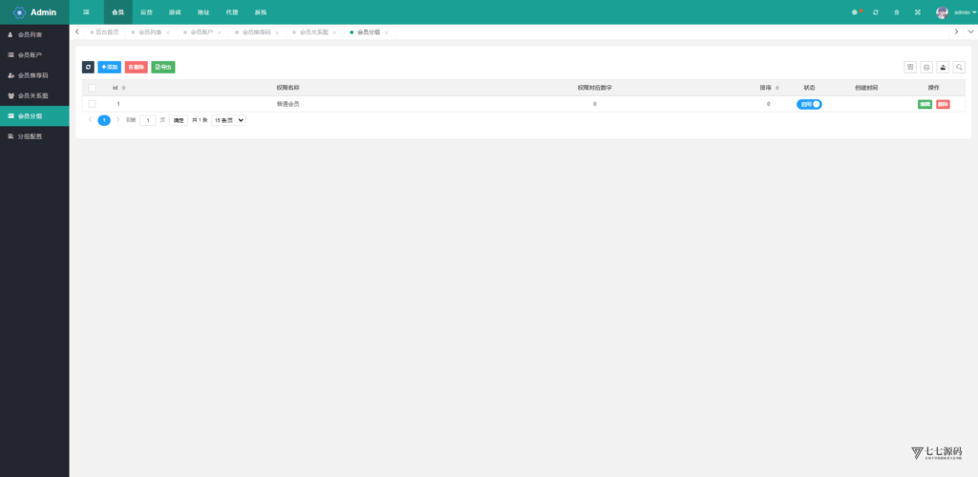
Task: Refresh the page using the top bar icon
Action: (875, 12)
